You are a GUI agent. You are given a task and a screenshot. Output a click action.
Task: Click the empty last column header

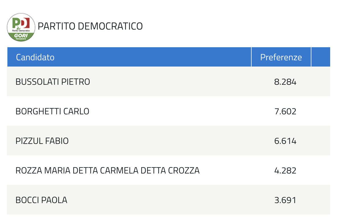(321, 57)
